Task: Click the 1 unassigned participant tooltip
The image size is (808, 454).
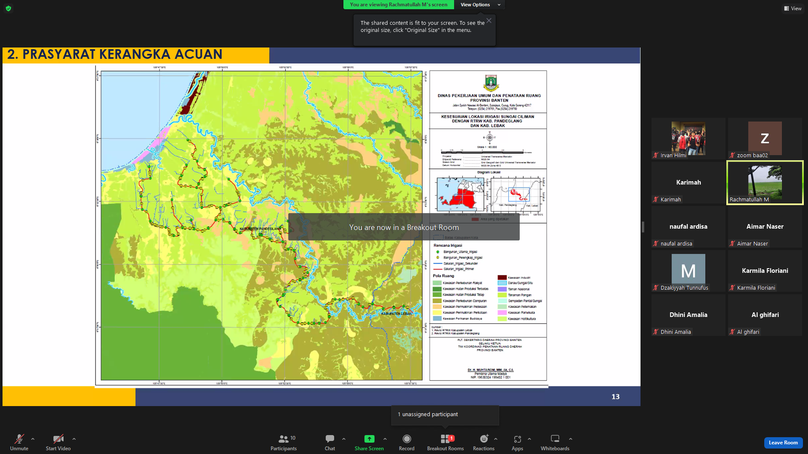Action: (445, 414)
